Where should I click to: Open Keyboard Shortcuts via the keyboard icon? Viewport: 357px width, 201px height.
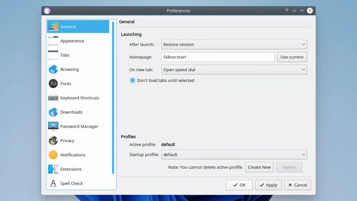[x=53, y=98]
